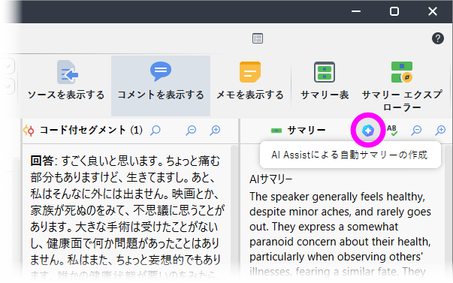
Task: Open the サマリー表 view
Action: tap(325, 80)
